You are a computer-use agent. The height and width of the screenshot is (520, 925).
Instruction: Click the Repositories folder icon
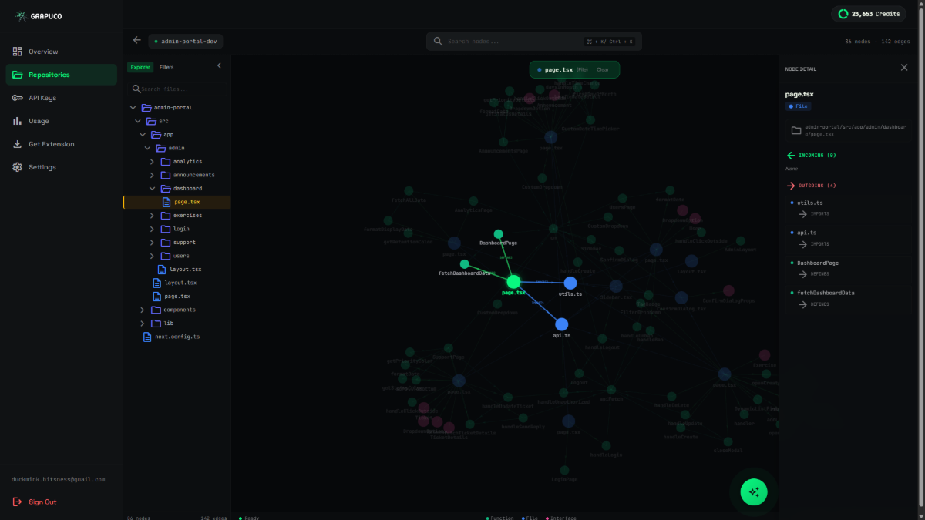click(x=17, y=75)
